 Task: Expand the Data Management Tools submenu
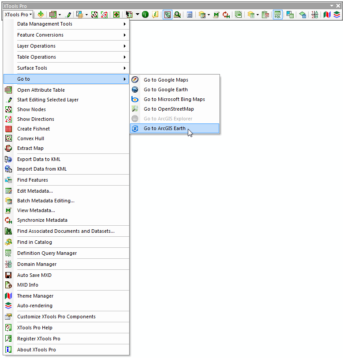click(x=66, y=24)
